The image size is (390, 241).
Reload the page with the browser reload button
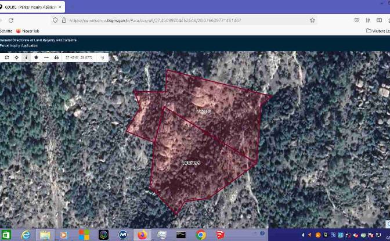click(x=11, y=20)
